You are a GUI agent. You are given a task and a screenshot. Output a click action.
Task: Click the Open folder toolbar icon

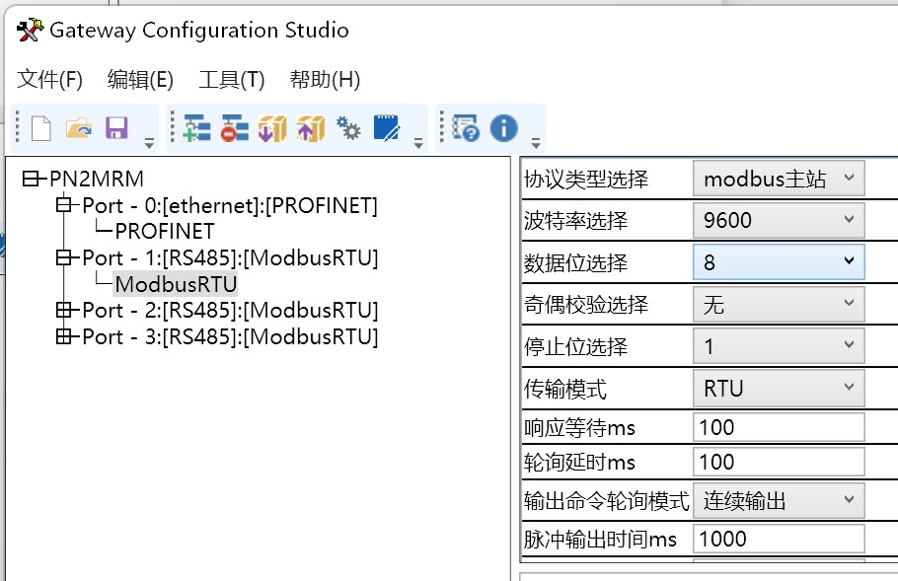79,128
